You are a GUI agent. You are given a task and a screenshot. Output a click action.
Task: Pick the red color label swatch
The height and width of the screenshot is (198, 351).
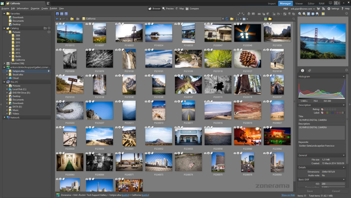coord(325,113)
